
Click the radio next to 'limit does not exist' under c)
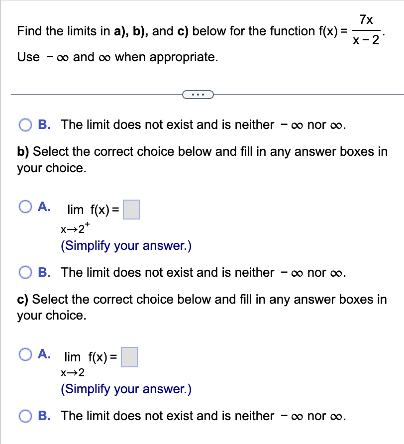[24, 416]
